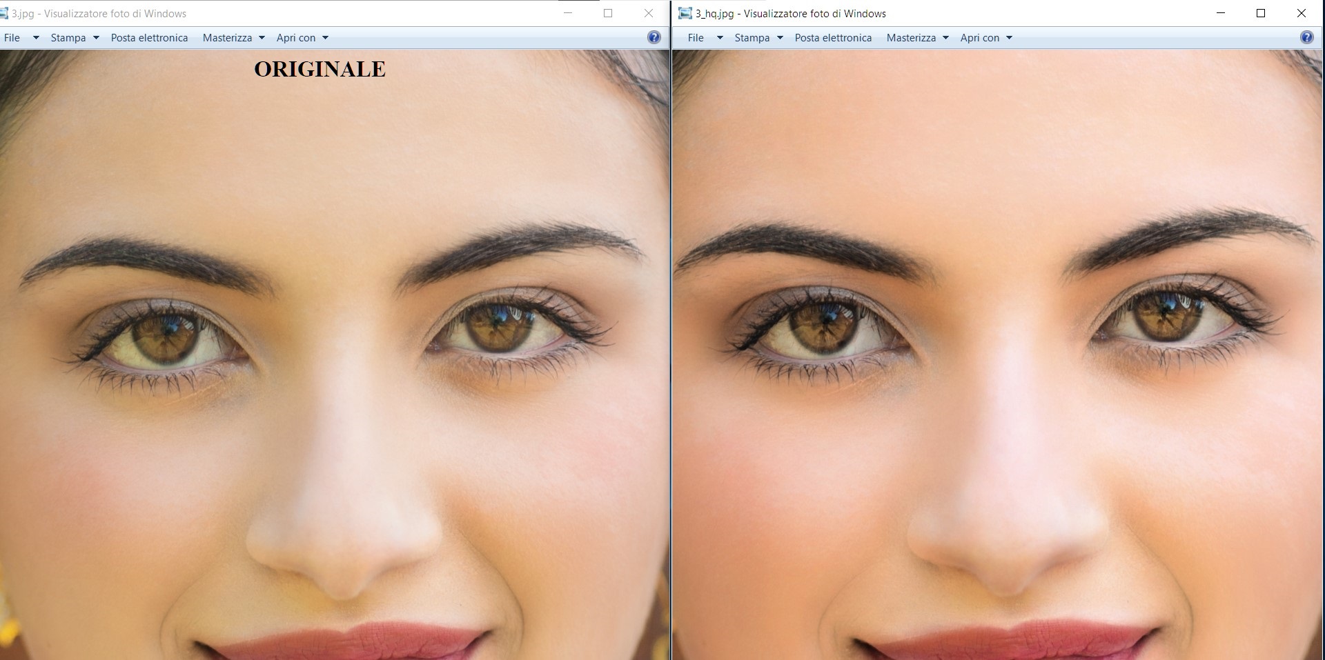Expand Apri con arrow in 3_hq.jpg window
The height and width of the screenshot is (660, 1325).
tap(1009, 38)
